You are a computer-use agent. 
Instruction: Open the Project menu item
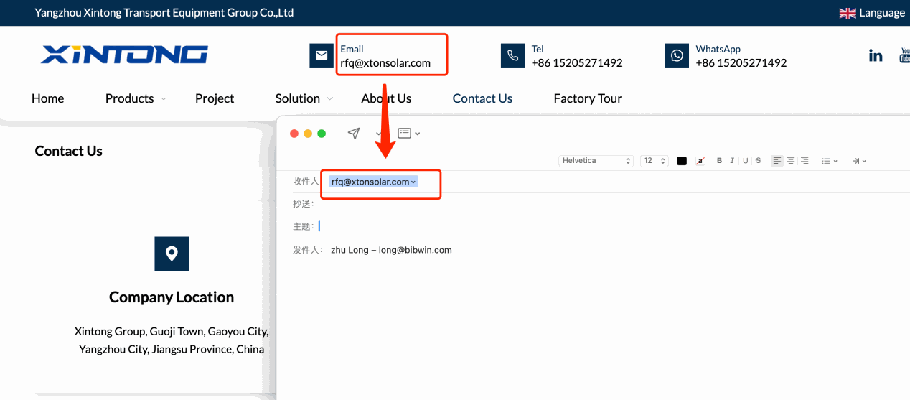215,98
